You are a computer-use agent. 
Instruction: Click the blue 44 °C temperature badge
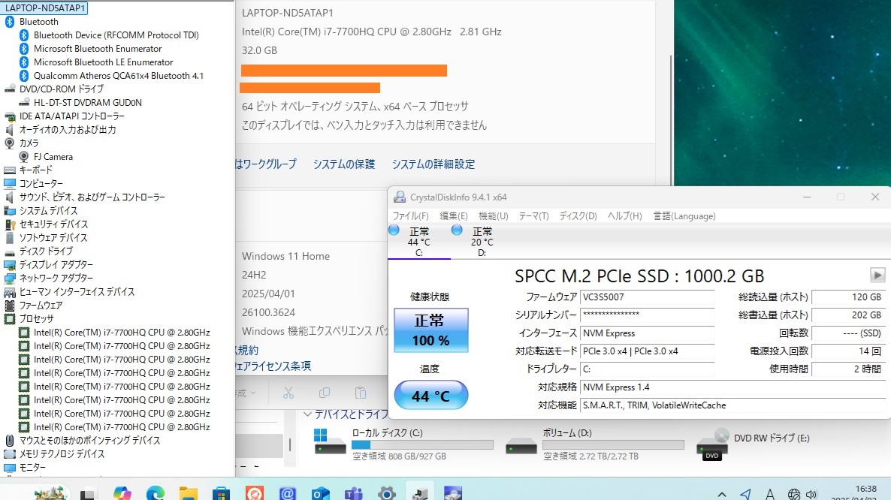tap(430, 393)
